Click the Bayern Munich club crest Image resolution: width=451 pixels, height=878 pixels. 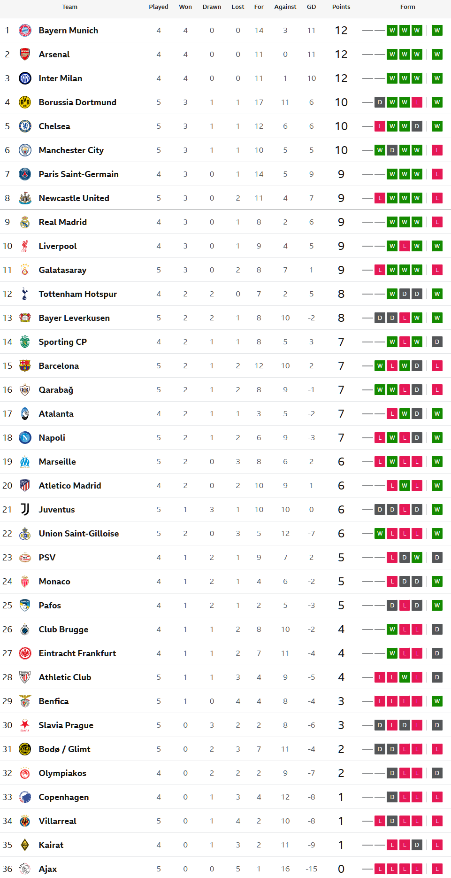coord(25,31)
